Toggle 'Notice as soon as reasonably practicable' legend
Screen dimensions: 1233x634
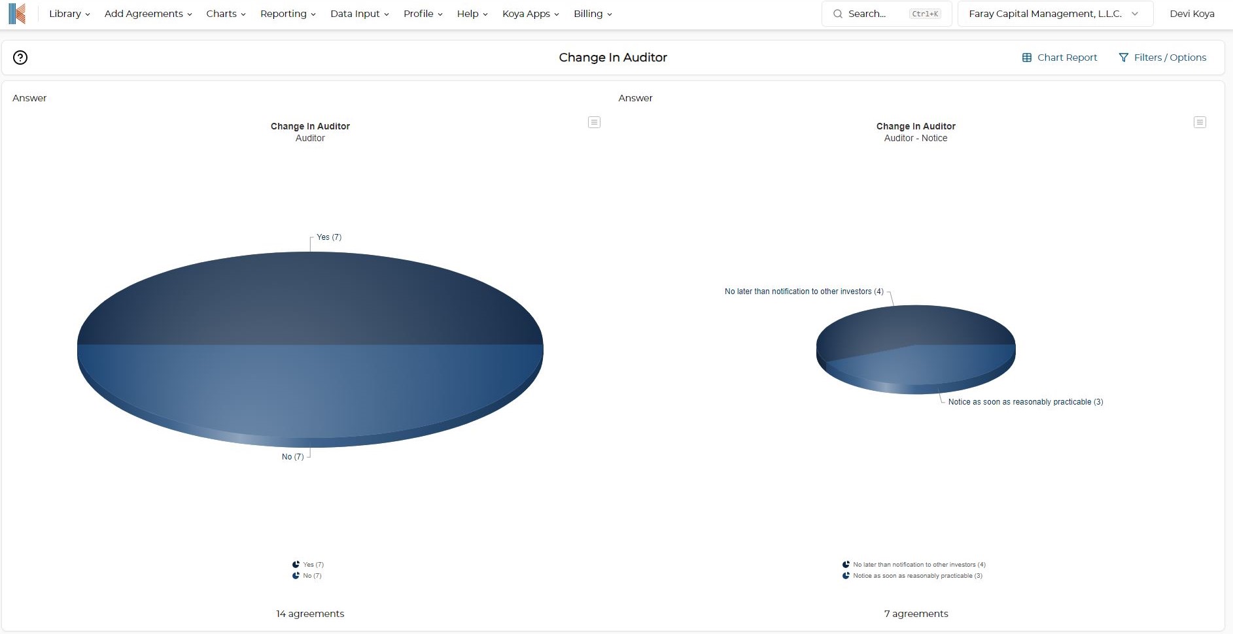pos(912,576)
